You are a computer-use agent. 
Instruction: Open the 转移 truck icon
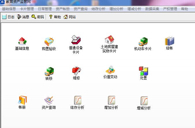point(49,72)
